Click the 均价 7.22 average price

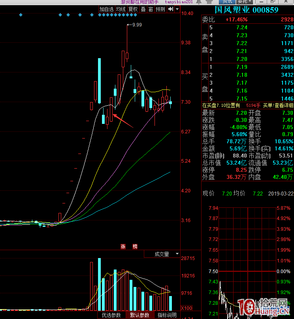pyautogui.click(x=258, y=194)
